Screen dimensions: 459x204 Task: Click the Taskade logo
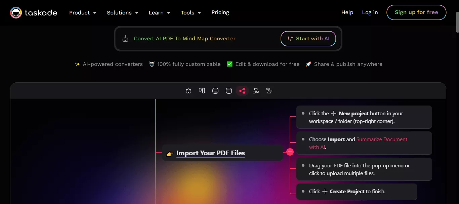coord(33,12)
